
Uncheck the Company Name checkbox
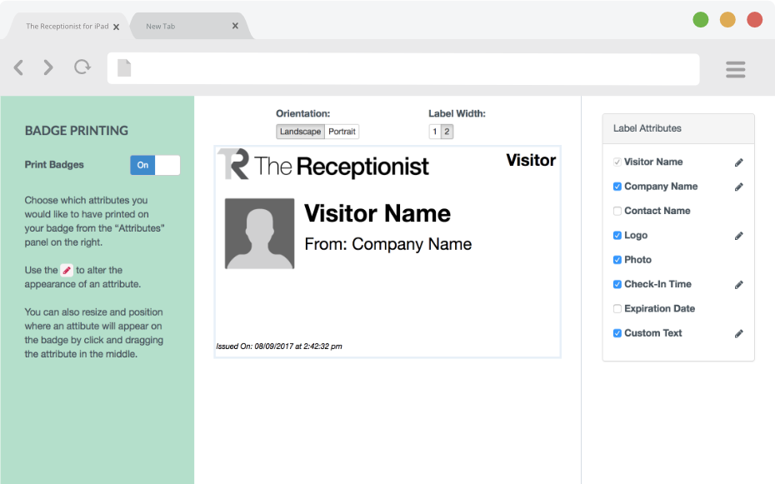click(617, 187)
